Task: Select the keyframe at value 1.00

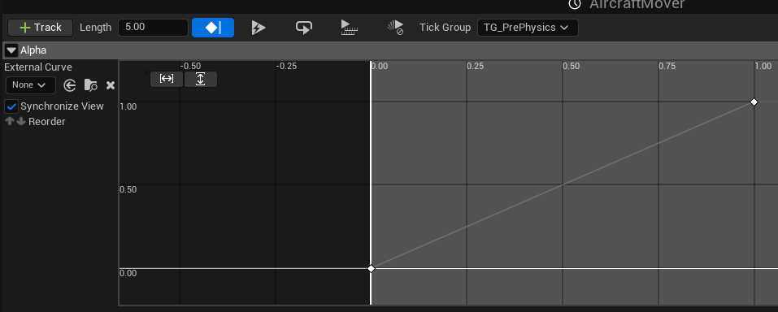Action: tap(754, 102)
